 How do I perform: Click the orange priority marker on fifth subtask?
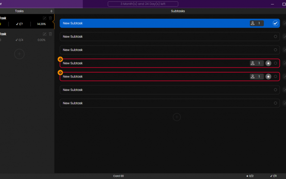(60, 72)
